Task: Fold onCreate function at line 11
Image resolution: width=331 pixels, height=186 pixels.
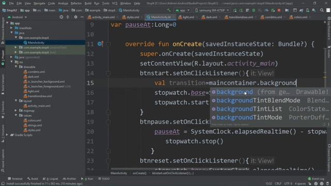Action: (x=108, y=44)
